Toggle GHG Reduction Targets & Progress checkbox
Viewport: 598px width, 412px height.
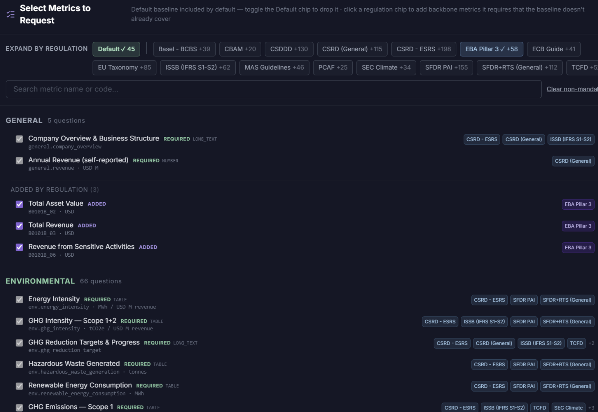[20, 343]
